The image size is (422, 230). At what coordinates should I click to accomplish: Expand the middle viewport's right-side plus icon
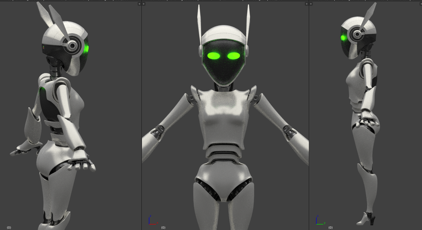307,4
